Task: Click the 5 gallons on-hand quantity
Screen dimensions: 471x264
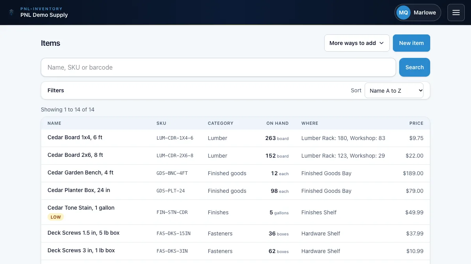Action: coord(279,212)
